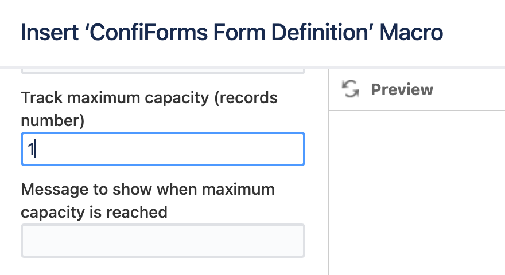The image size is (505, 275).
Task: Click 'capacity is reached' label line
Action: [x=94, y=213]
